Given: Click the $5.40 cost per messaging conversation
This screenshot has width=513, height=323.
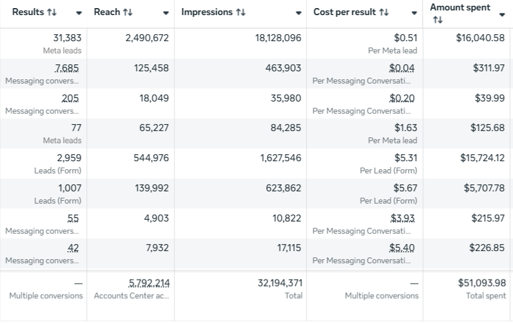Looking at the screenshot, I should pyautogui.click(x=402, y=248).
